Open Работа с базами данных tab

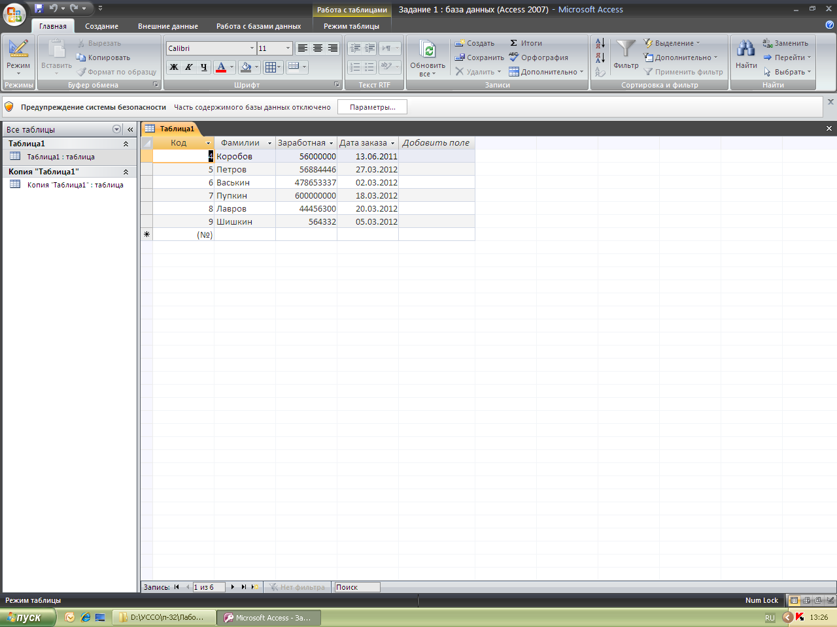[x=259, y=26]
